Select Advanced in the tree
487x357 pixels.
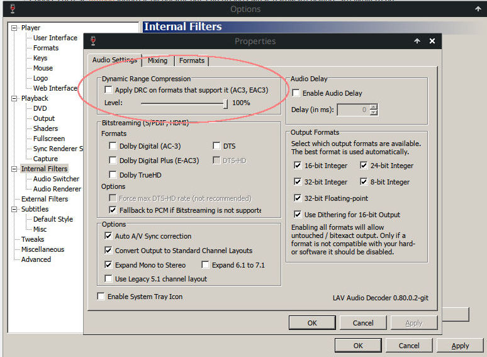click(x=36, y=259)
